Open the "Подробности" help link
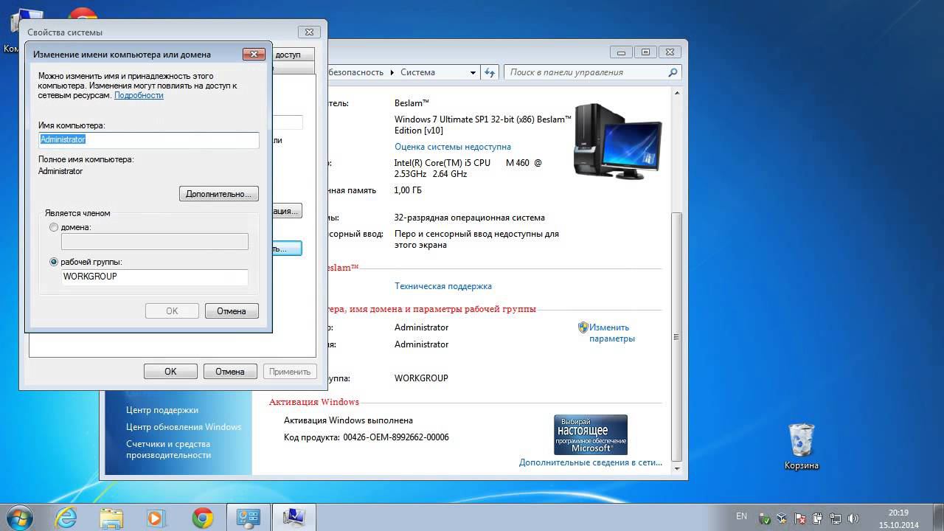 click(139, 95)
